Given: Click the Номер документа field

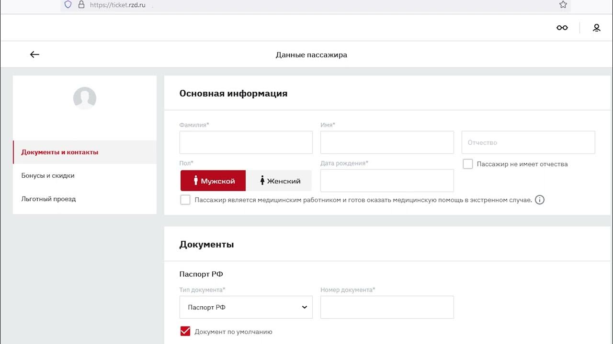Looking at the screenshot, I should [387, 307].
